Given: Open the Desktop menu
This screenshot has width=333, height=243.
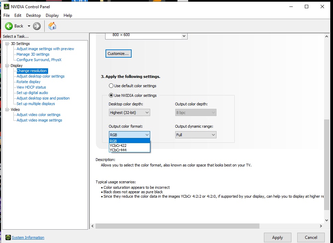Looking at the screenshot, I should (x=33, y=15).
